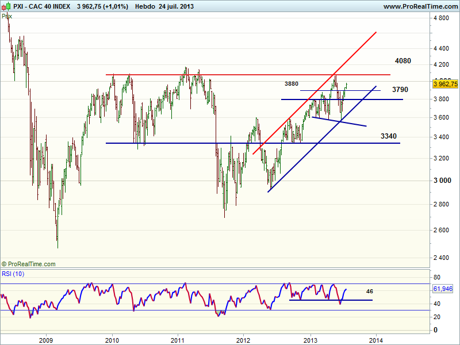Select the 46 label in RSI panel
The image size is (460, 345).
pos(370,292)
